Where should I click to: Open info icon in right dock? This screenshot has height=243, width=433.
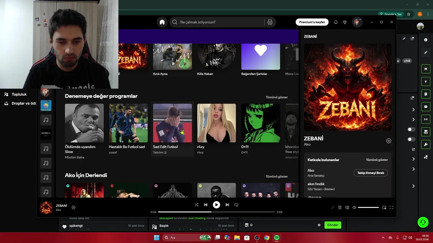[x=426, y=40]
